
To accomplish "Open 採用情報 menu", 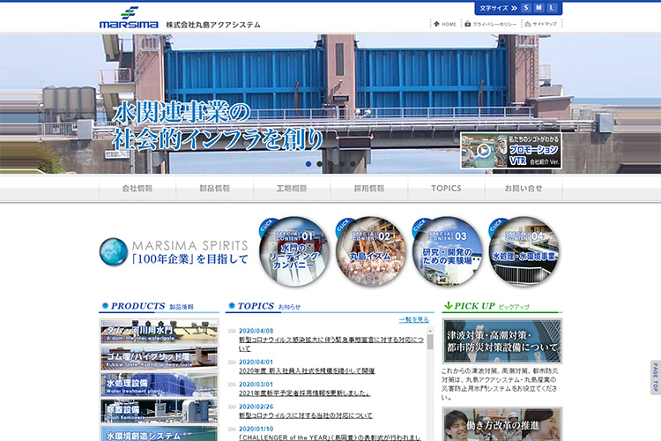I will click(369, 188).
